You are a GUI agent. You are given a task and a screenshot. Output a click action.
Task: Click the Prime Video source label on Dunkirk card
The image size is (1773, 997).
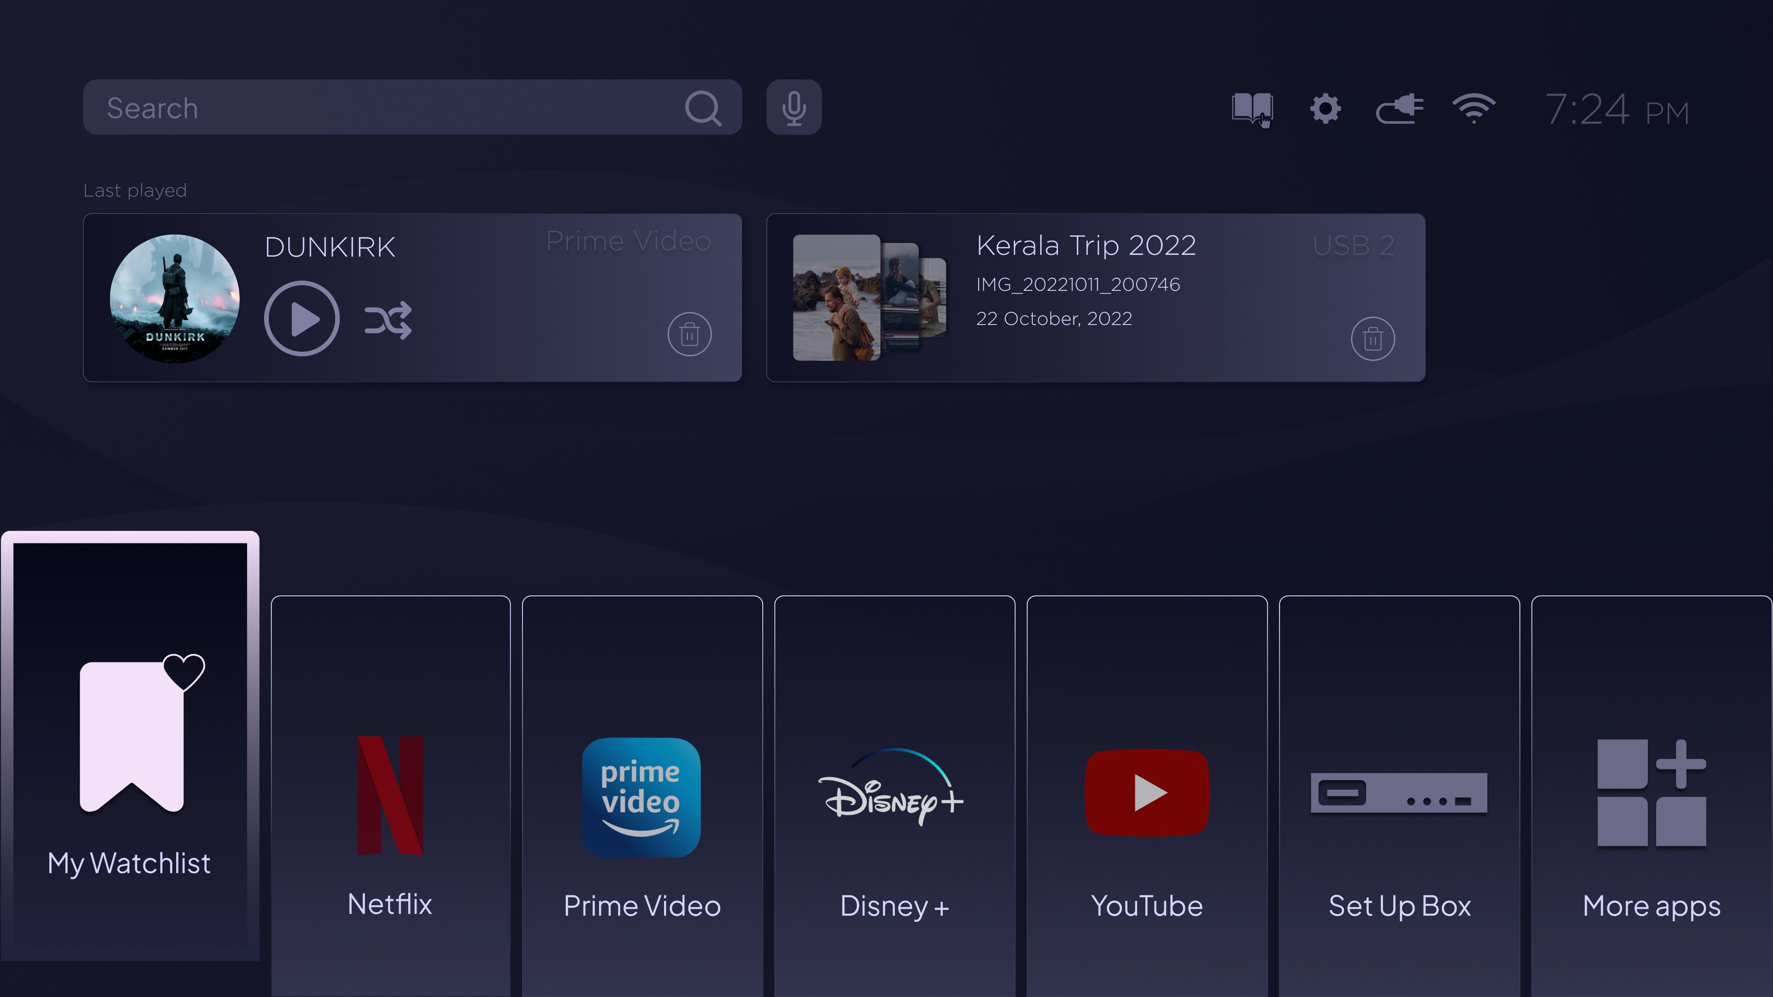pos(629,241)
